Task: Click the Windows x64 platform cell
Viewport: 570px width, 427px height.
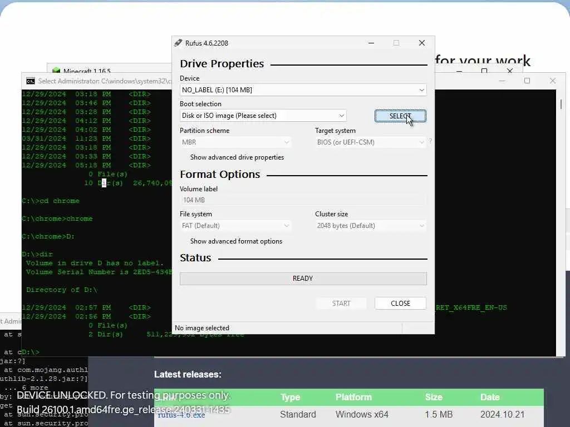Action: (362, 414)
